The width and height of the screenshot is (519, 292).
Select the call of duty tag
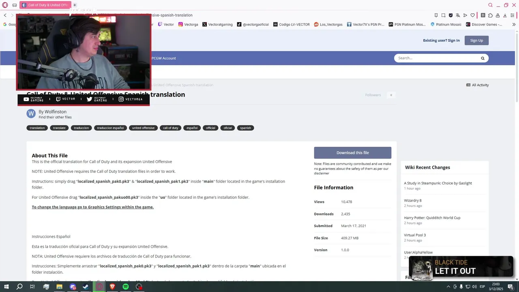[x=170, y=128]
